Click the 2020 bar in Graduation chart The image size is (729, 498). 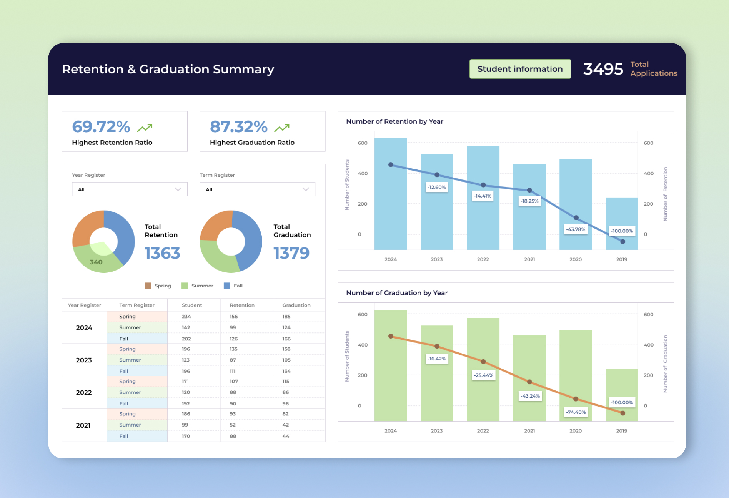click(576, 376)
